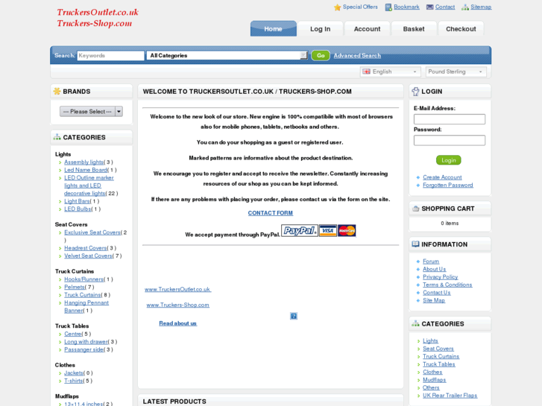Open the All Categories search dropdown
Screen dimensions: 542x406
(227, 55)
